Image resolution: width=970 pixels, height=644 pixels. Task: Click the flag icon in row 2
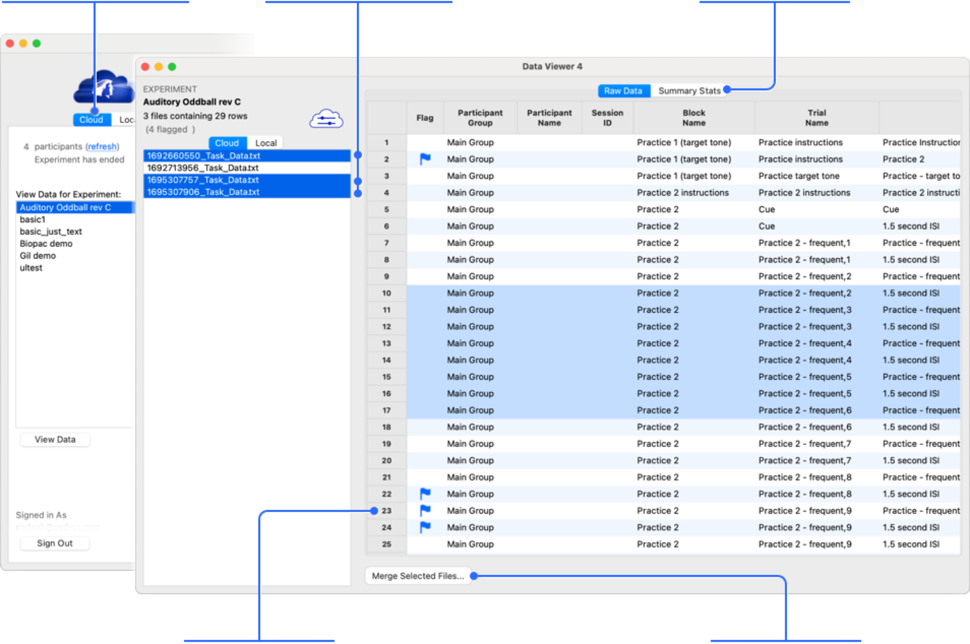425,159
